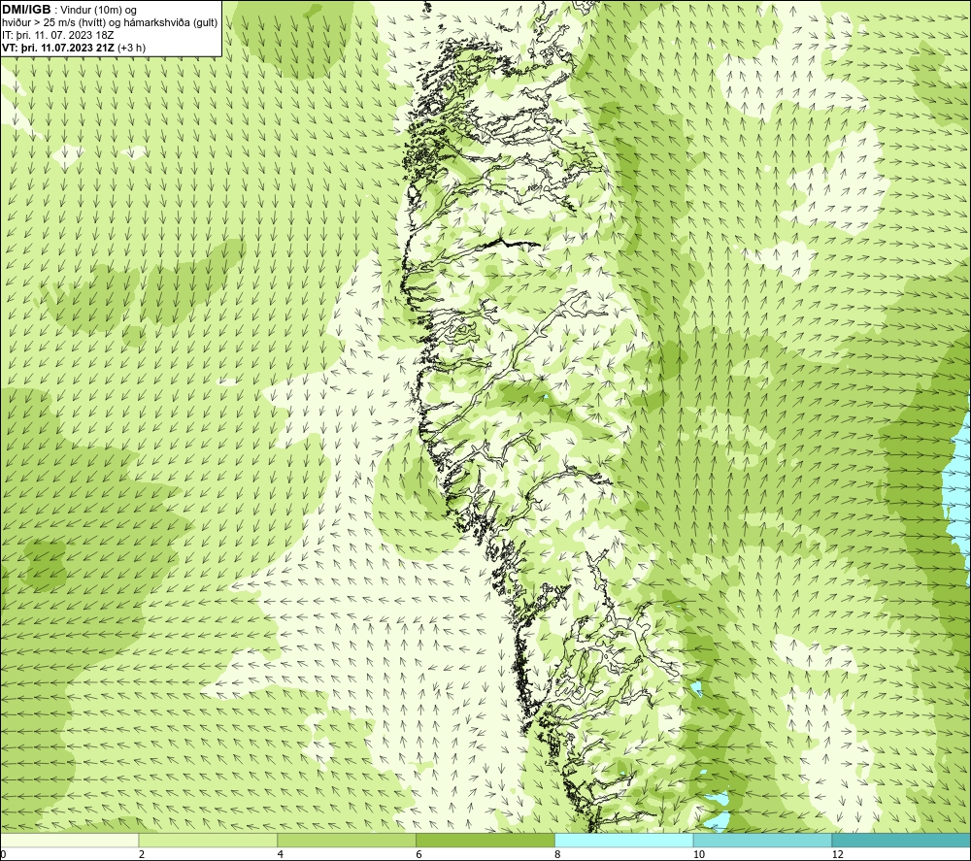Click the scale label '10'
Viewport: 971px width, 861px height.
[699, 855]
